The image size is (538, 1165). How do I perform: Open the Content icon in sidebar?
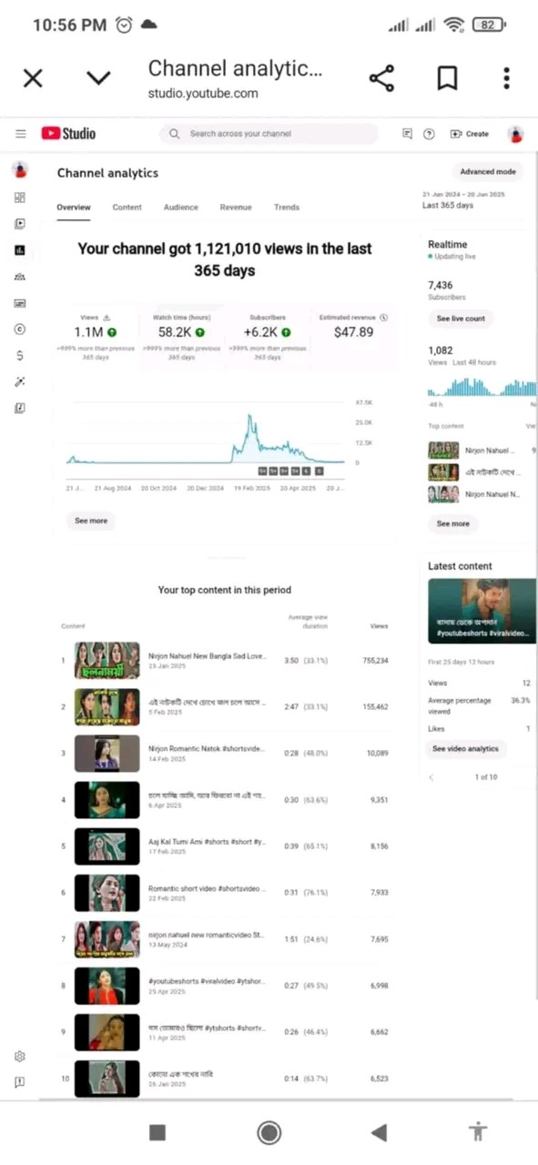tap(20, 224)
